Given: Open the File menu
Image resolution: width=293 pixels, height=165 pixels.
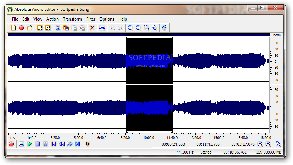Looking at the screenshot, I should tap(15, 19).
